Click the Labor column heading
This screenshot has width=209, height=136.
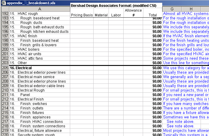(x=116, y=15)
